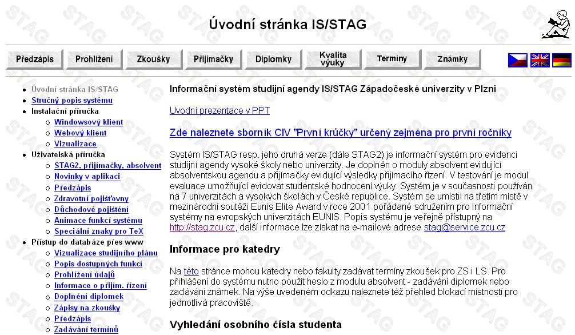Open Doplnění diplomek link
The image size is (575, 335).
pos(89,297)
